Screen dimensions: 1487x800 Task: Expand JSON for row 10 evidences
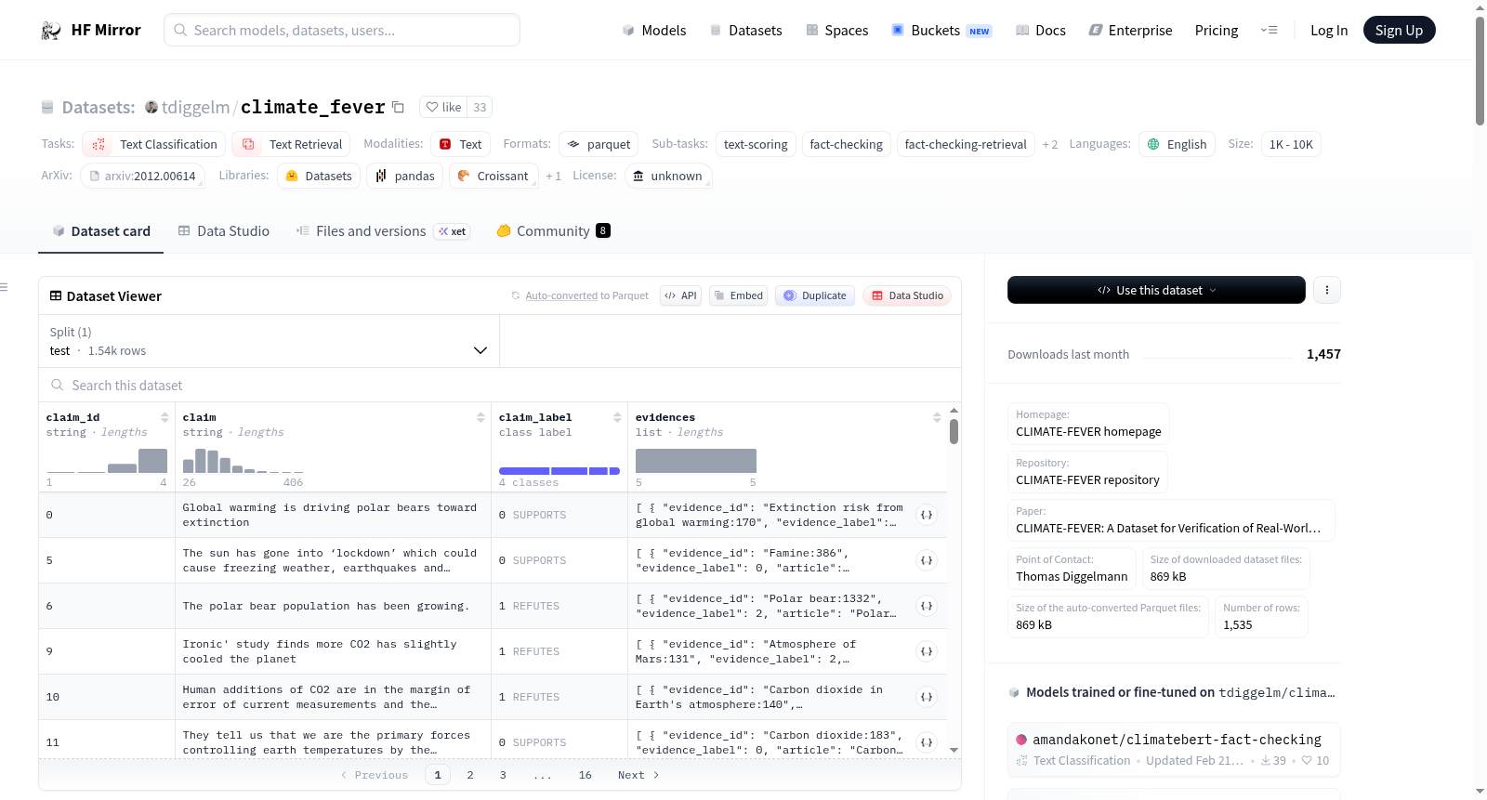pos(927,697)
